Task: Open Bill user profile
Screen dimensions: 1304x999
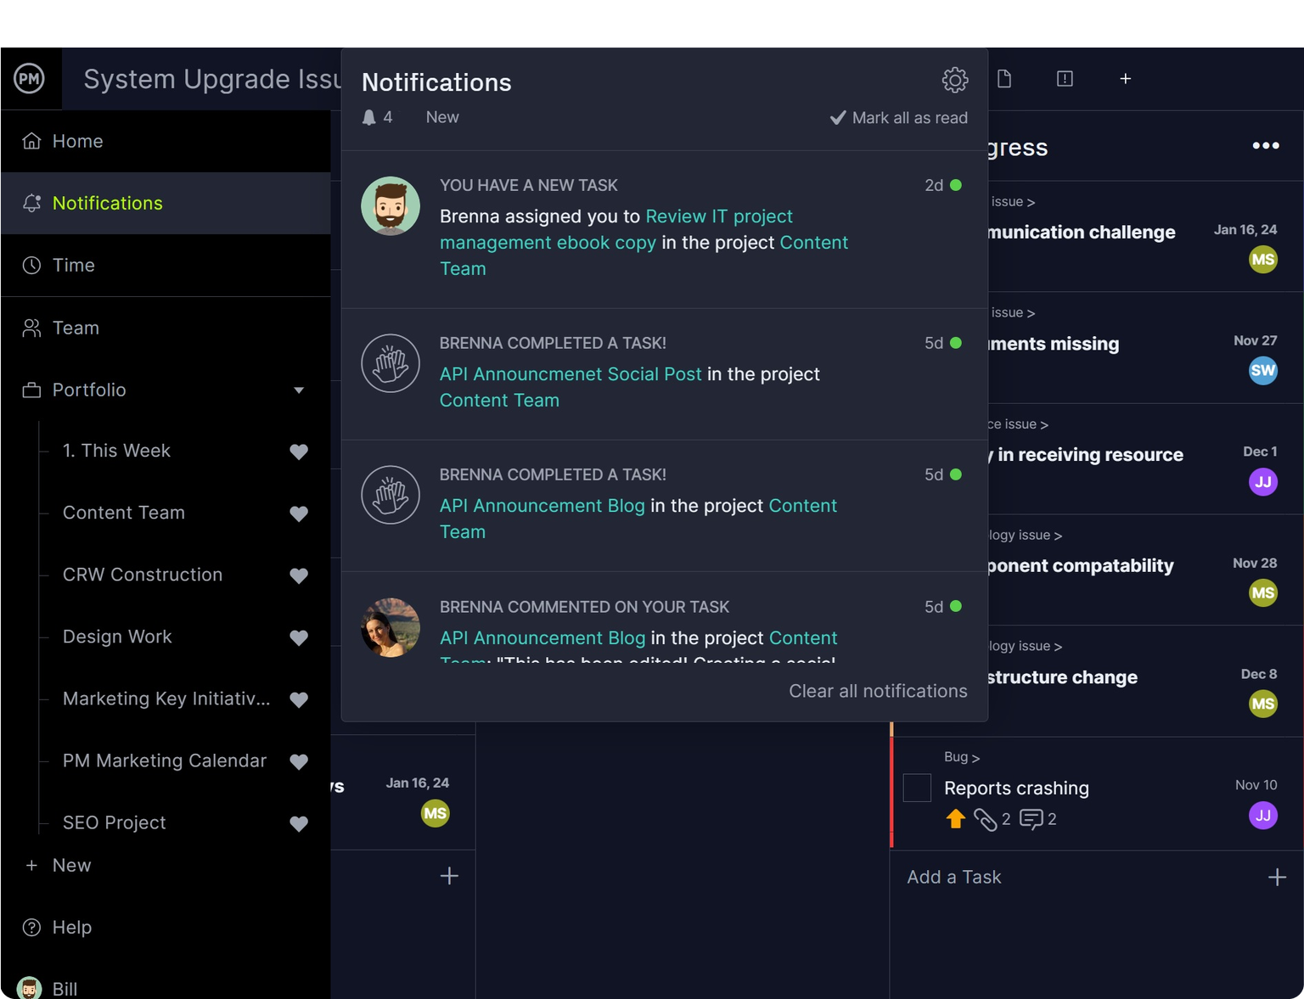Action: coord(48,989)
